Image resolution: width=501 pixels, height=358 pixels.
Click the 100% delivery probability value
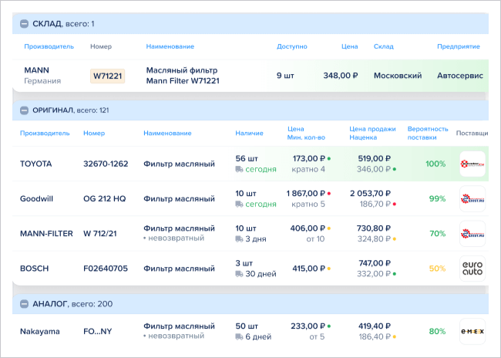coord(436,164)
